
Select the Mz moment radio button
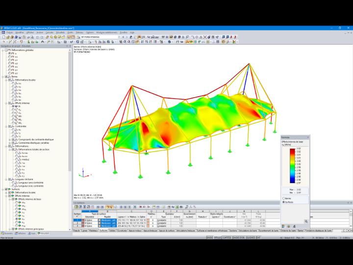(13, 123)
